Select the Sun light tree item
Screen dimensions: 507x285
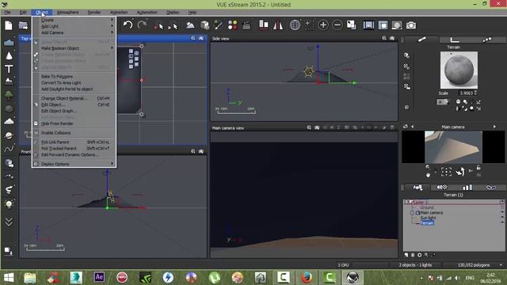[428, 218]
